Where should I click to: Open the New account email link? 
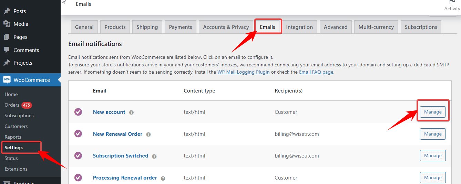point(109,112)
